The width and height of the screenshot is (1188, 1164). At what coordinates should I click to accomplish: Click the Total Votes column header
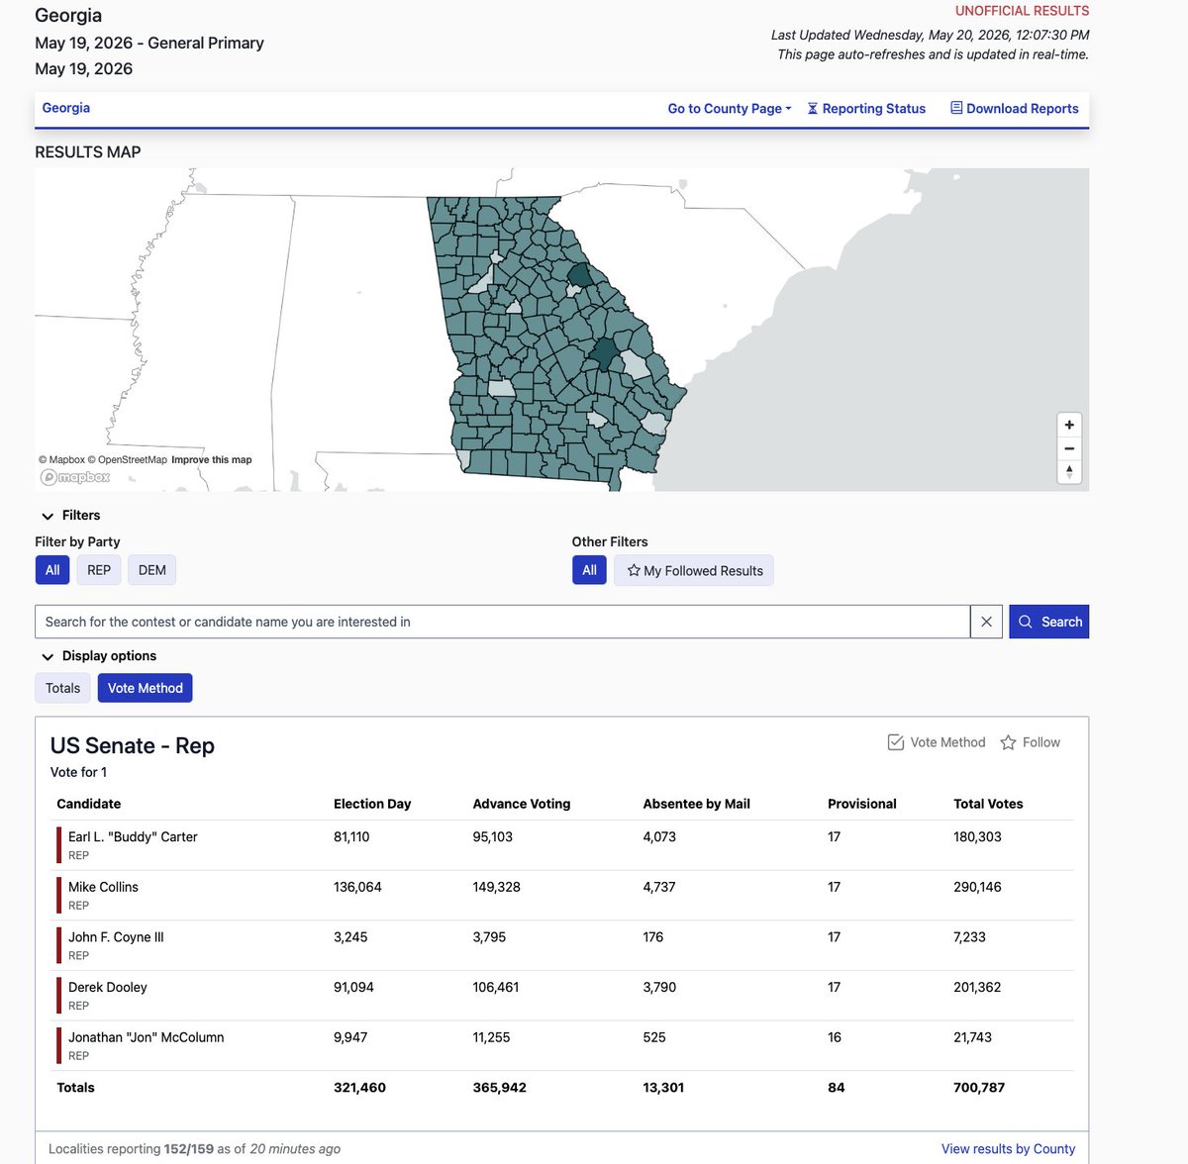pos(988,804)
